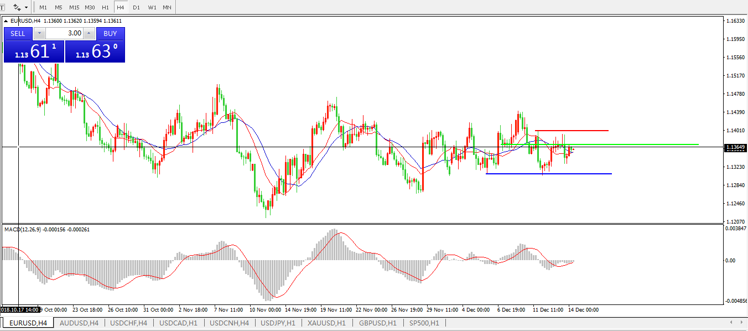Image resolution: width=748 pixels, height=331 pixels.
Task: Click the arrows objects tool icon
Action: 17,7
